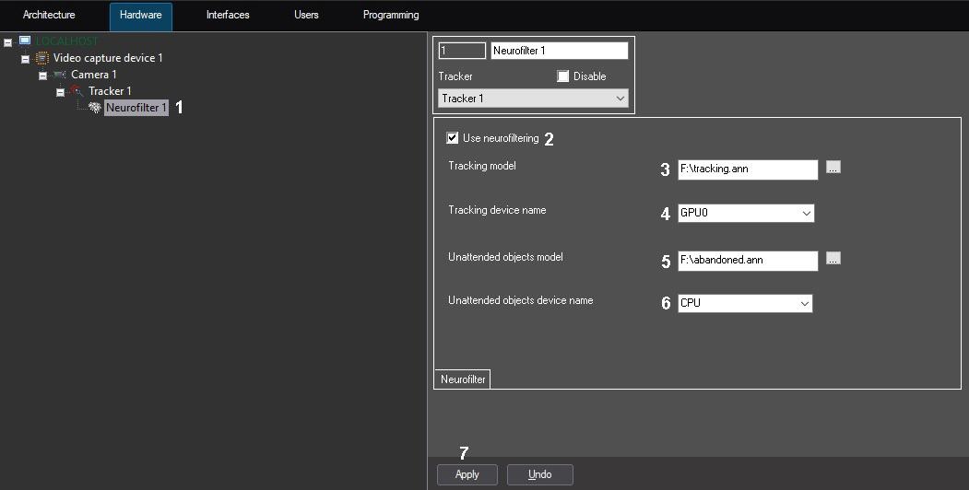Collapse the LOCALHOST tree node
969x490 pixels.
pos(8,42)
